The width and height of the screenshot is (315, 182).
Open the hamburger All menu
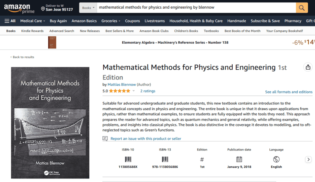pyautogui.click(x=10, y=21)
